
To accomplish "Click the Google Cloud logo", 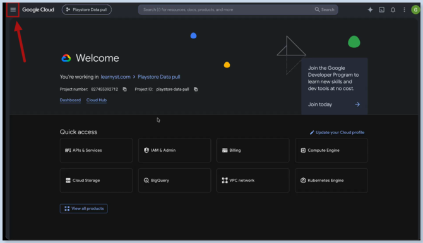I will tap(38, 9).
